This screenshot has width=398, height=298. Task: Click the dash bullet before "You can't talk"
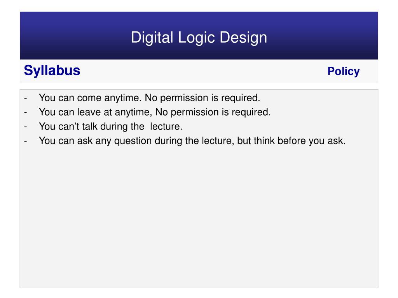pos(25,127)
